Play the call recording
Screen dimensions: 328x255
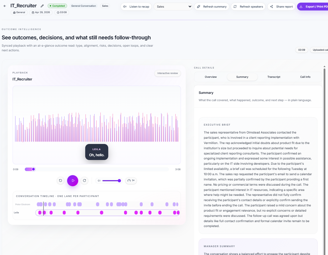pyautogui.click(x=73, y=181)
